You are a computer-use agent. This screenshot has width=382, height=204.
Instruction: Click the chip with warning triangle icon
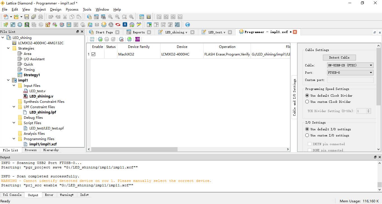pos(121,39)
